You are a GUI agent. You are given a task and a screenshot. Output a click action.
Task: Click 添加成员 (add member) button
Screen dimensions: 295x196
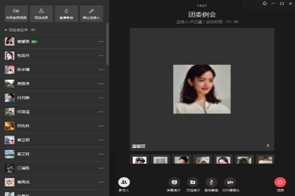click(41, 13)
